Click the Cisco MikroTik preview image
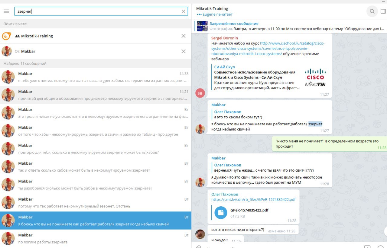Image resolution: width=387 pixels, height=248 pixels. (315, 77)
